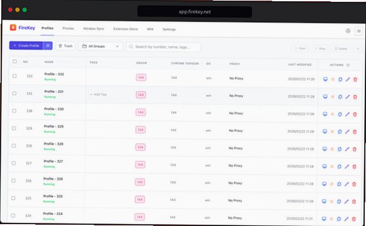Open the Extension Store tab
The height and width of the screenshot is (226, 366).
(125, 29)
